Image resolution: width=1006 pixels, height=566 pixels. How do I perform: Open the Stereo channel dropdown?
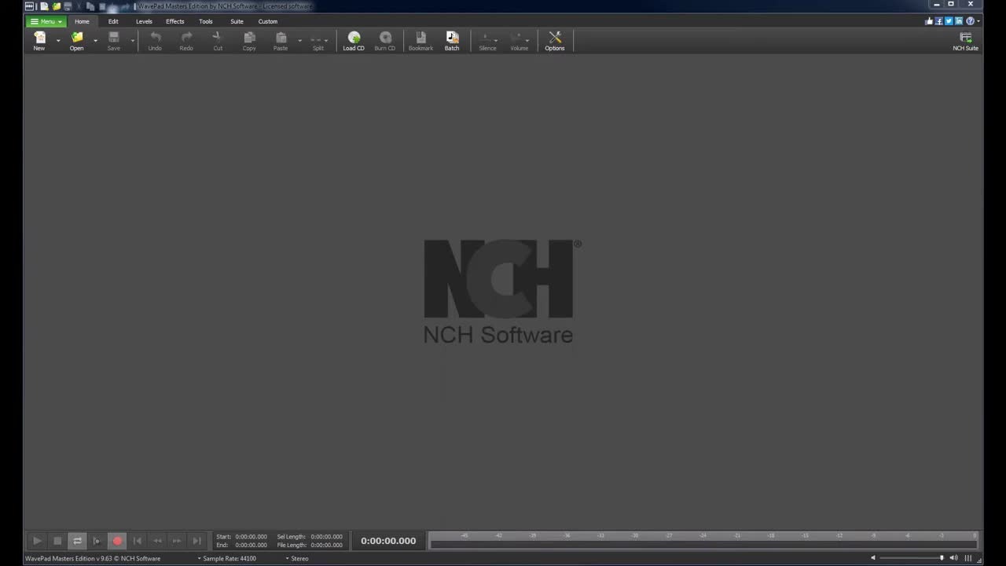pos(297,558)
